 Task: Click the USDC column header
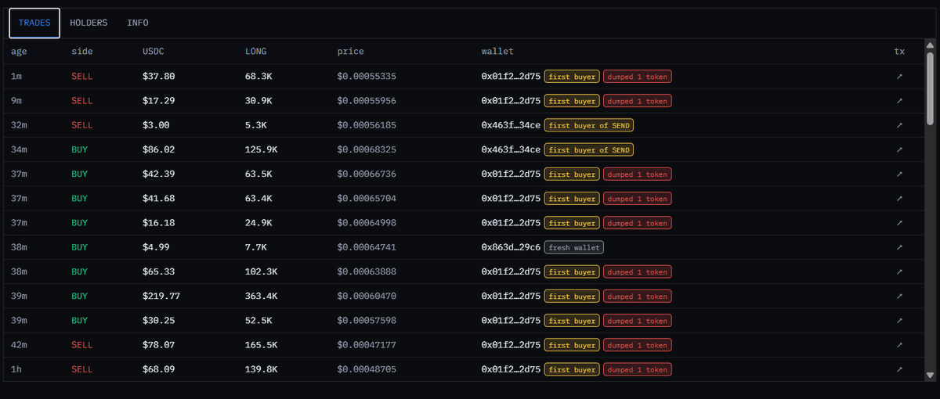154,52
